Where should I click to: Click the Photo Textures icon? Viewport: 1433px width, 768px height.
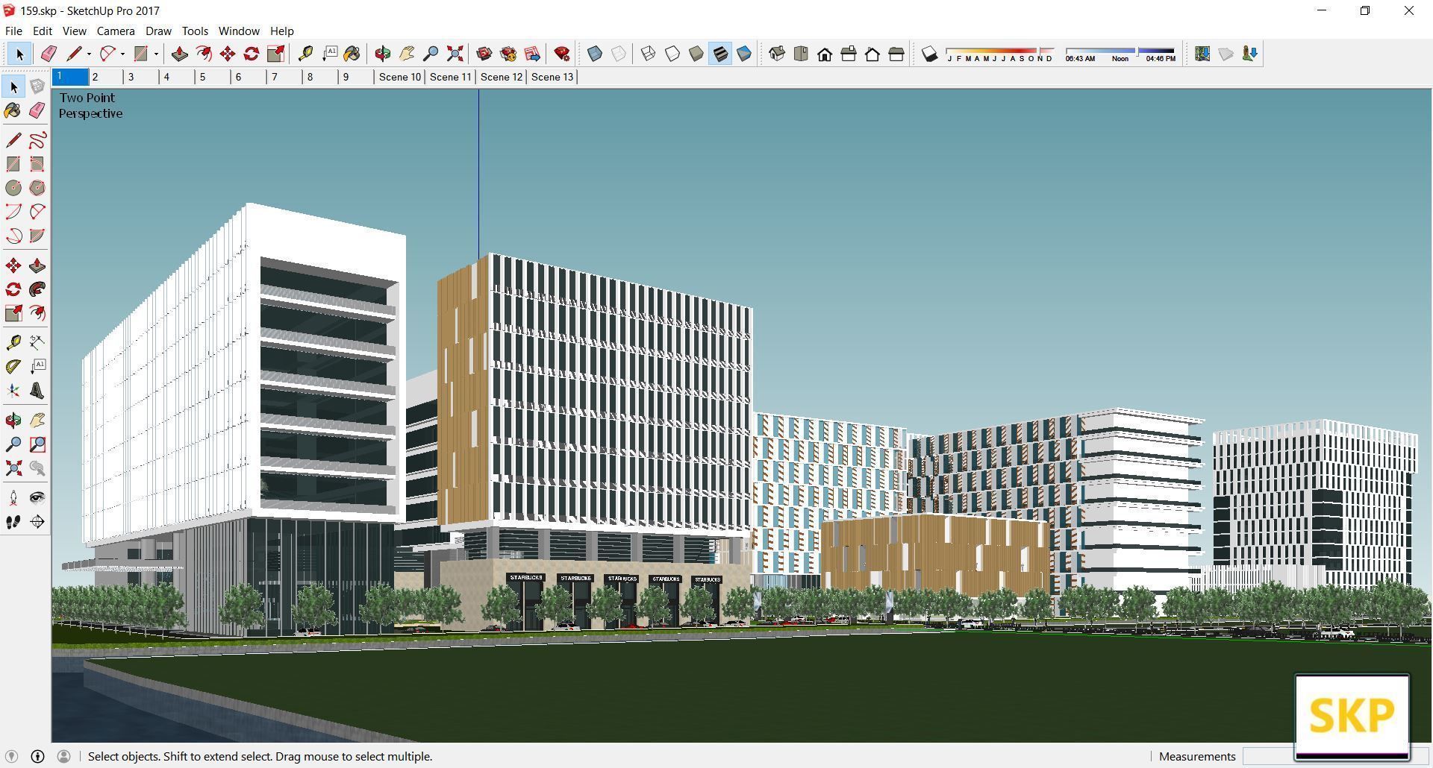click(x=1250, y=54)
